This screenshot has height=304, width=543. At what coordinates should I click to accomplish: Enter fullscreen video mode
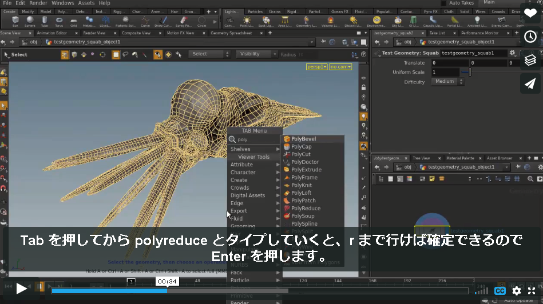[532, 291]
